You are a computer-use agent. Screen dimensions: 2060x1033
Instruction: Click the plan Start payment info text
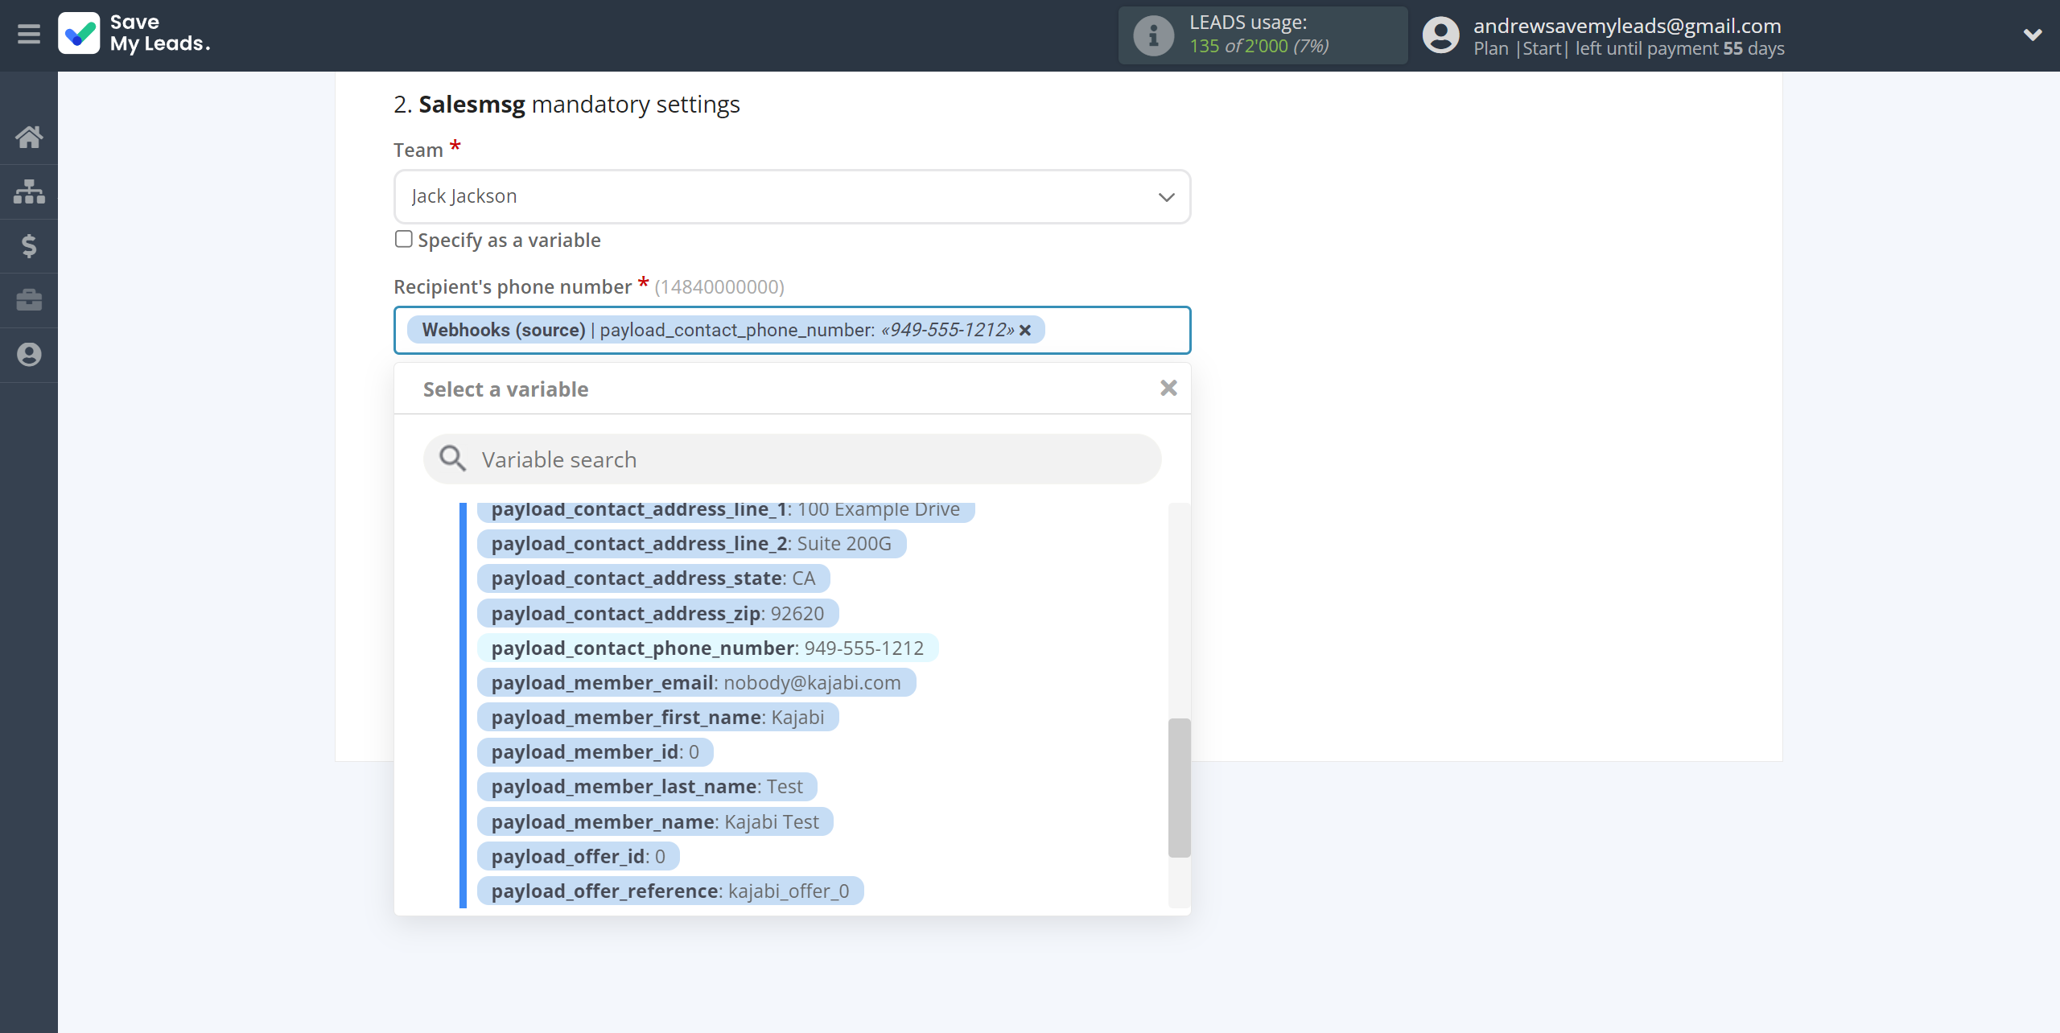(1629, 48)
